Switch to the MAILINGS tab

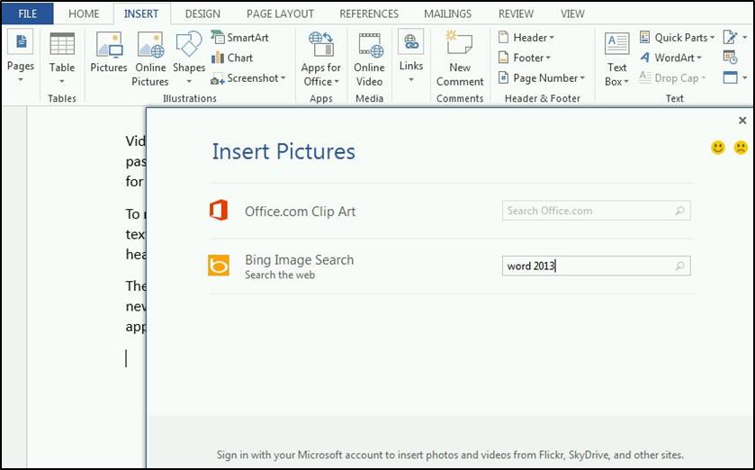tap(448, 14)
